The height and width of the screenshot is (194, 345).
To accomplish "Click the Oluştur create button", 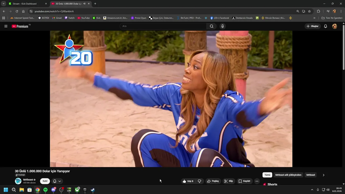I will (313, 26).
